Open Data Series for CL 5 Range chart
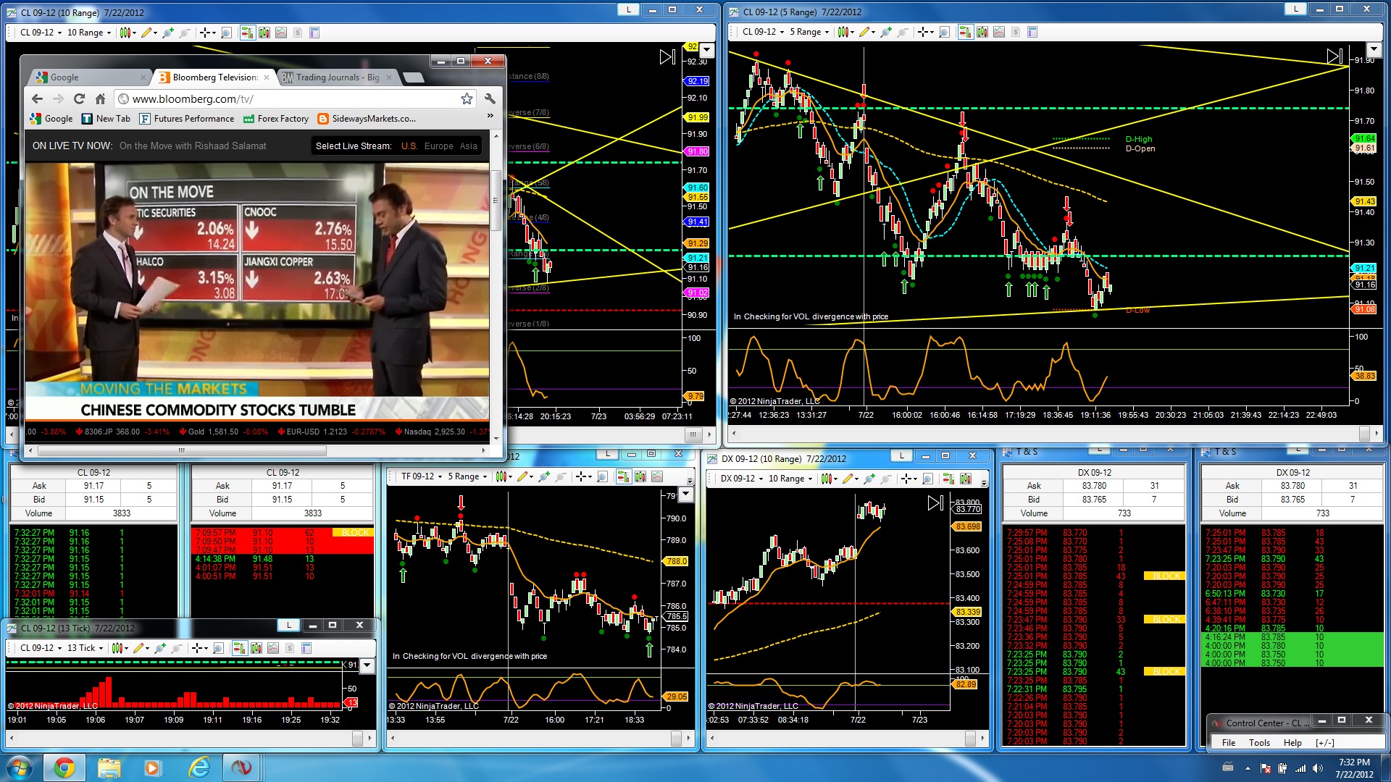The height and width of the screenshot is (782, 1391). 982,32
